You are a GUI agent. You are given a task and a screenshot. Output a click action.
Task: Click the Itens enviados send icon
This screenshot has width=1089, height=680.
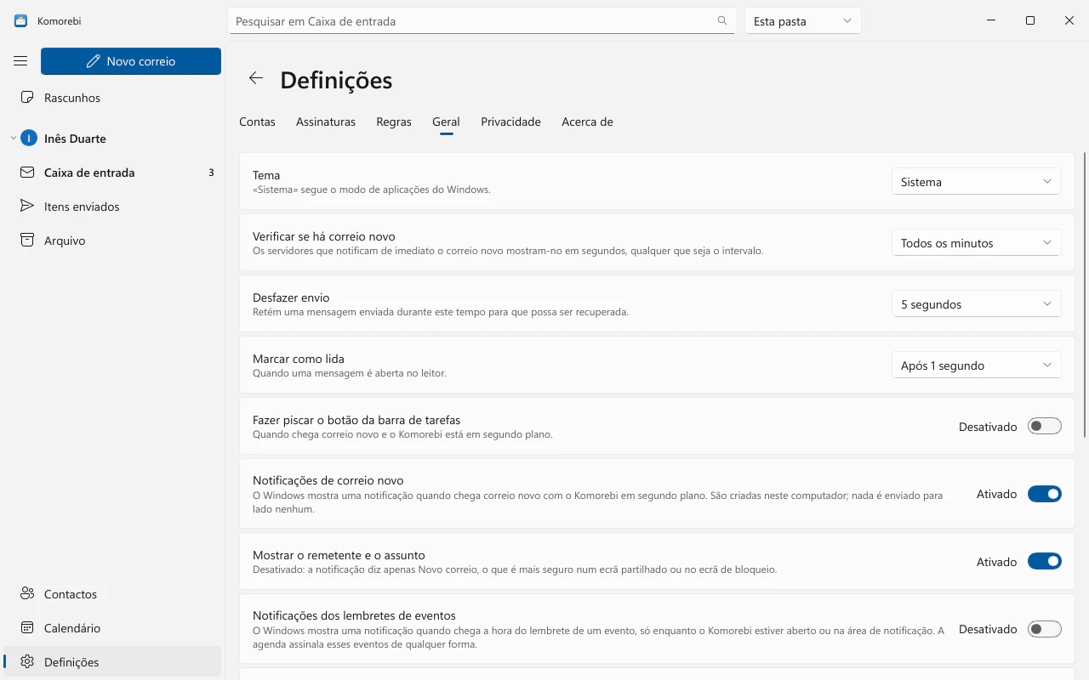point(27,207)
